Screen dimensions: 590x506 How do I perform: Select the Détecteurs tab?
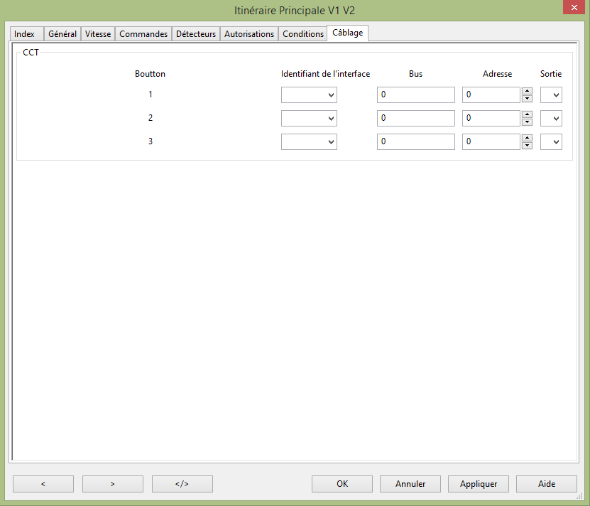196,34
